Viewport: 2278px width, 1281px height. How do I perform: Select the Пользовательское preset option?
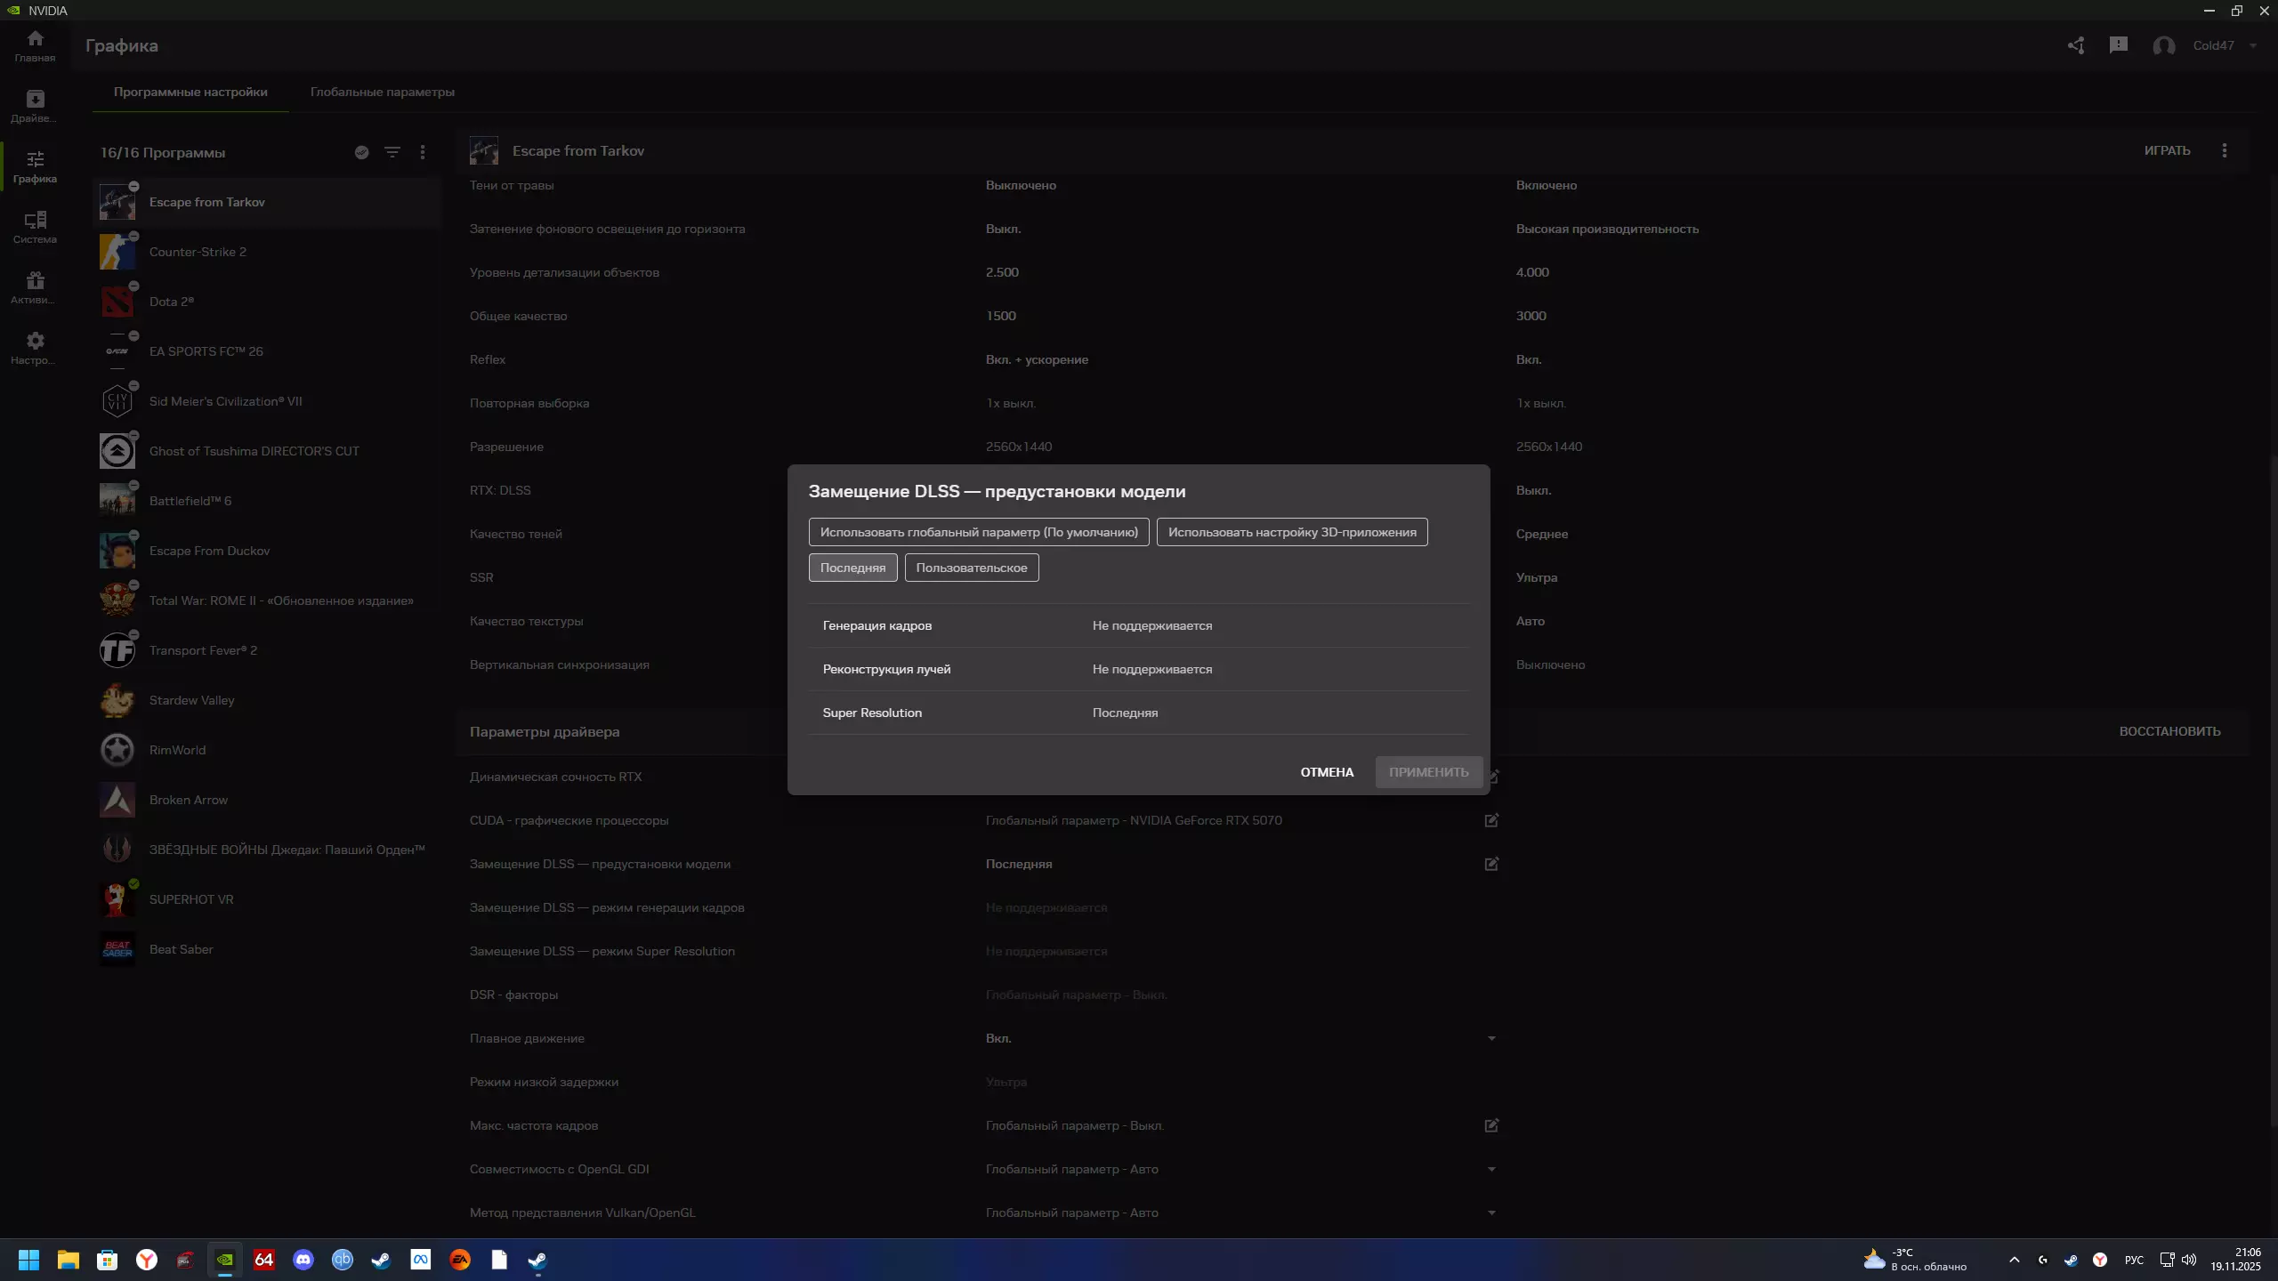click(971, 568)
